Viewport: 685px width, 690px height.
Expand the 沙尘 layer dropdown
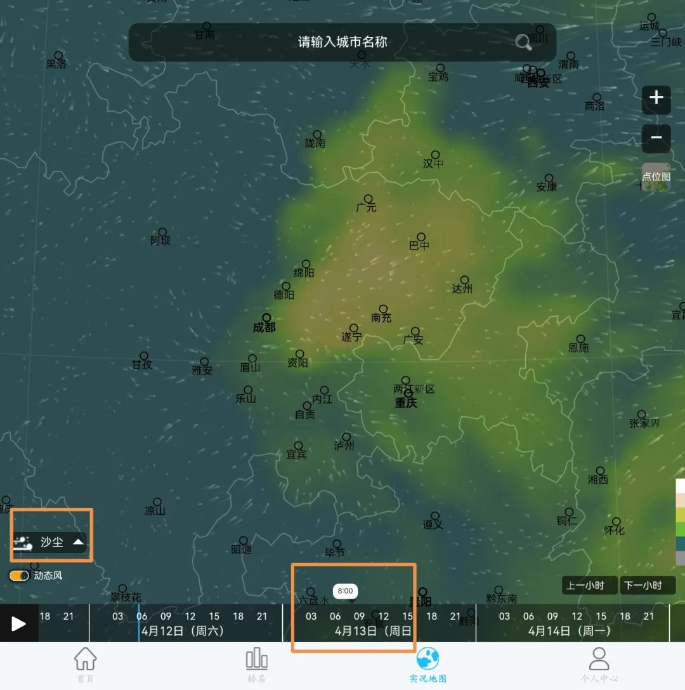pos(51,542)
